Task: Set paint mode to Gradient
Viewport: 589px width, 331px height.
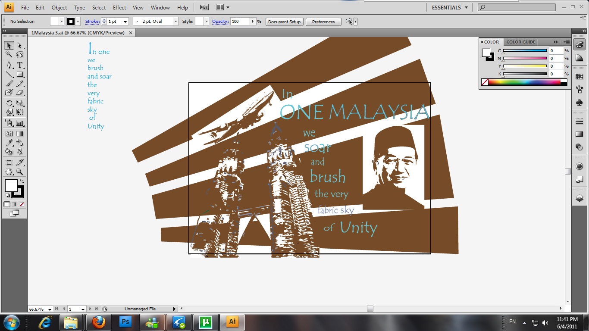Action: click(x=14, y=204)
